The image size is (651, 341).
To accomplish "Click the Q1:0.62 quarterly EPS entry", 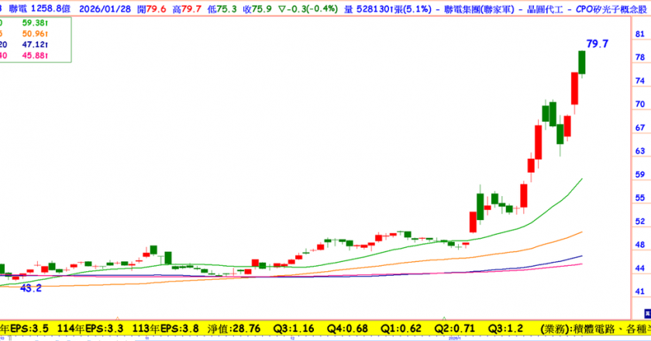I will (401, 329).
